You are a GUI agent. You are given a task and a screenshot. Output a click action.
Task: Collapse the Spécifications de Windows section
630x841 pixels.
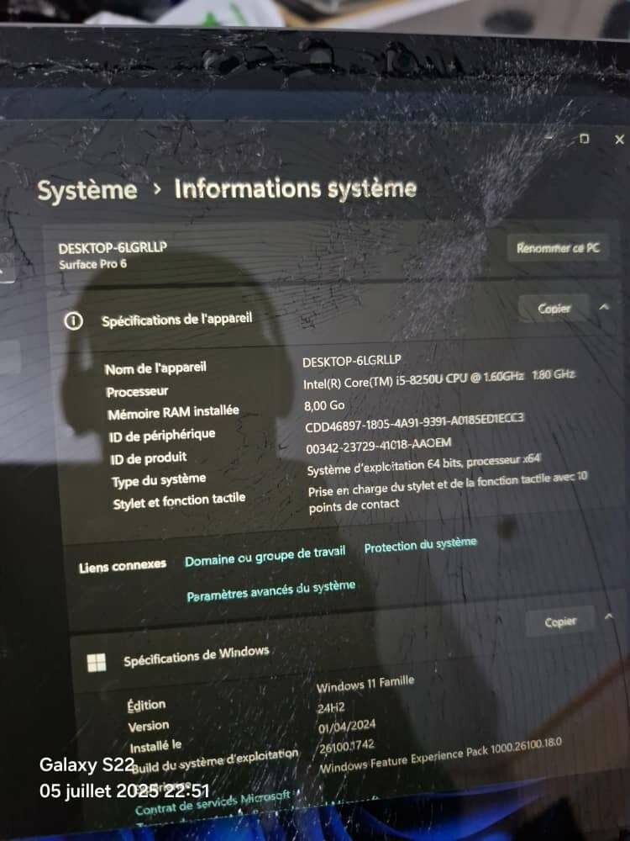(x=608, y=616)
